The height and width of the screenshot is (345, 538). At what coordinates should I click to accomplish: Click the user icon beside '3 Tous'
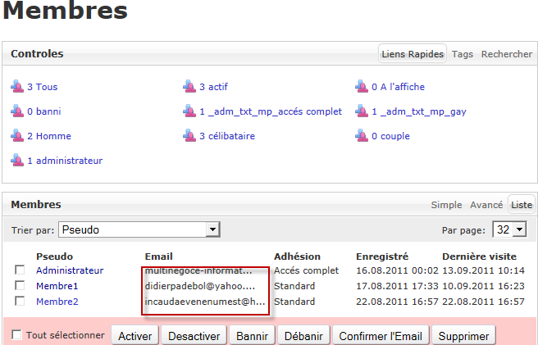coord(17,86)
